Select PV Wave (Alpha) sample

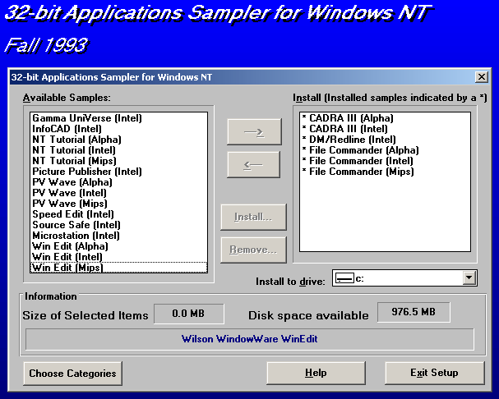coord(118,182)
